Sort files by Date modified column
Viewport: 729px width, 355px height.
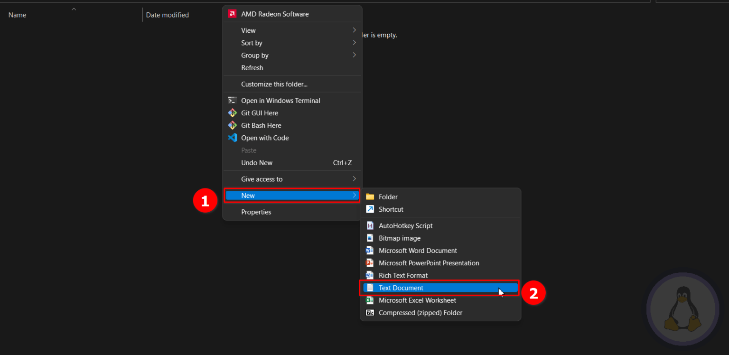point(167,15)
